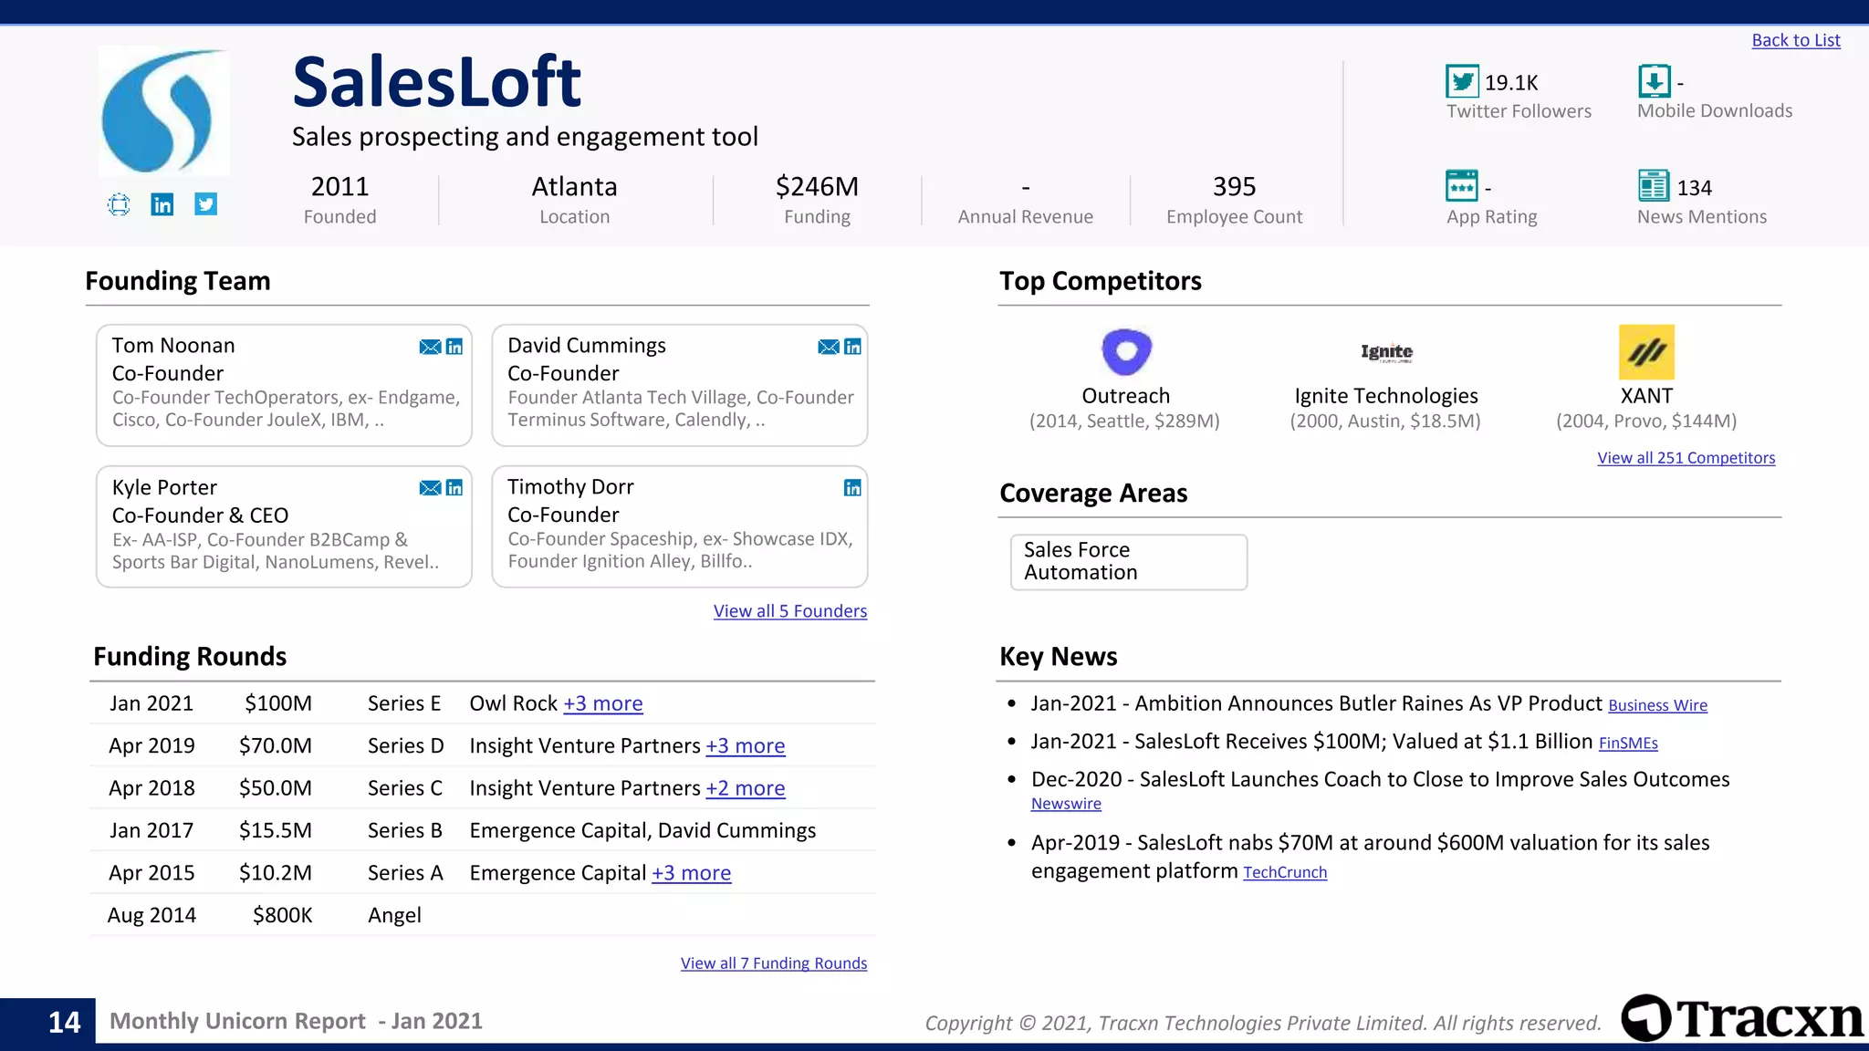This screenshot has height=1051, width=1869.
Task: Click the News Mentions icon
Action: [x=1654, y=186]
